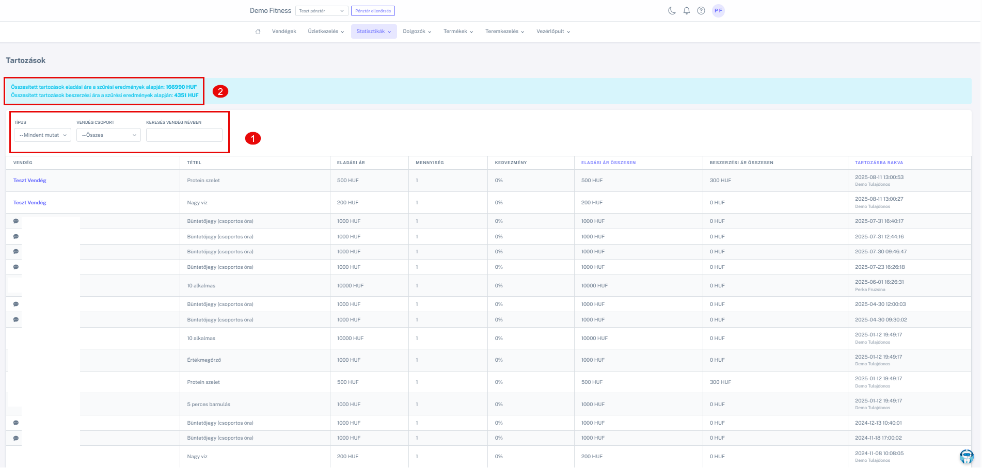
Task: Click the 2024-11-08 10:08:05 timestamp
Action: click(x=879, y=454)
